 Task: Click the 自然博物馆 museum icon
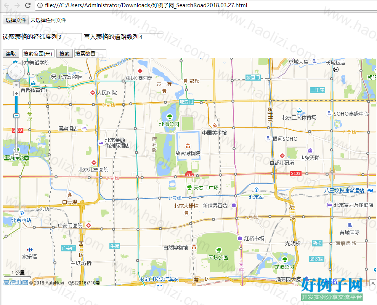click(x=194, y=247)
